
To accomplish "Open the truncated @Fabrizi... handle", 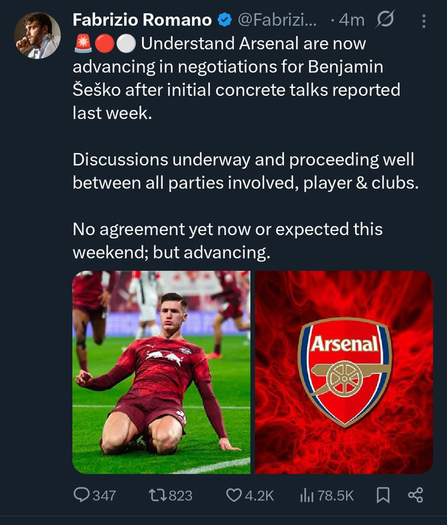I will [276, 20].
